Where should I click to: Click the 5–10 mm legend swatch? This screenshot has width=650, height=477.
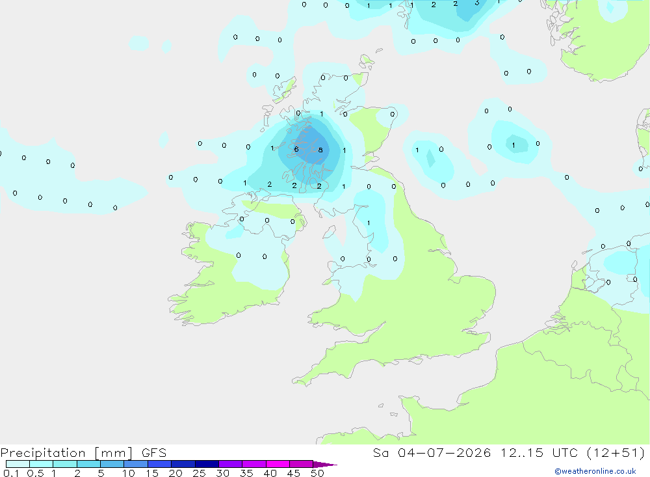pos(112,464)
